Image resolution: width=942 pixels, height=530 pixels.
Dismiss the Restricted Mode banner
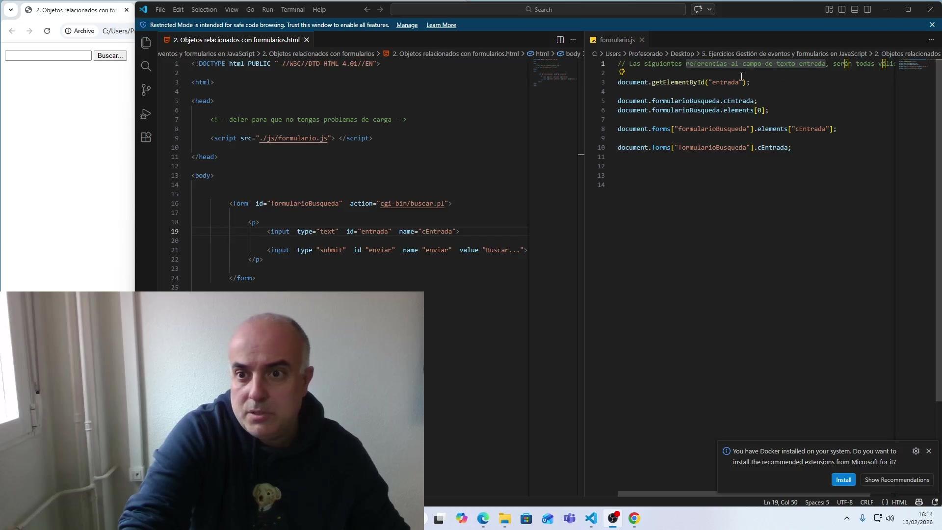(x=932, y=25)
